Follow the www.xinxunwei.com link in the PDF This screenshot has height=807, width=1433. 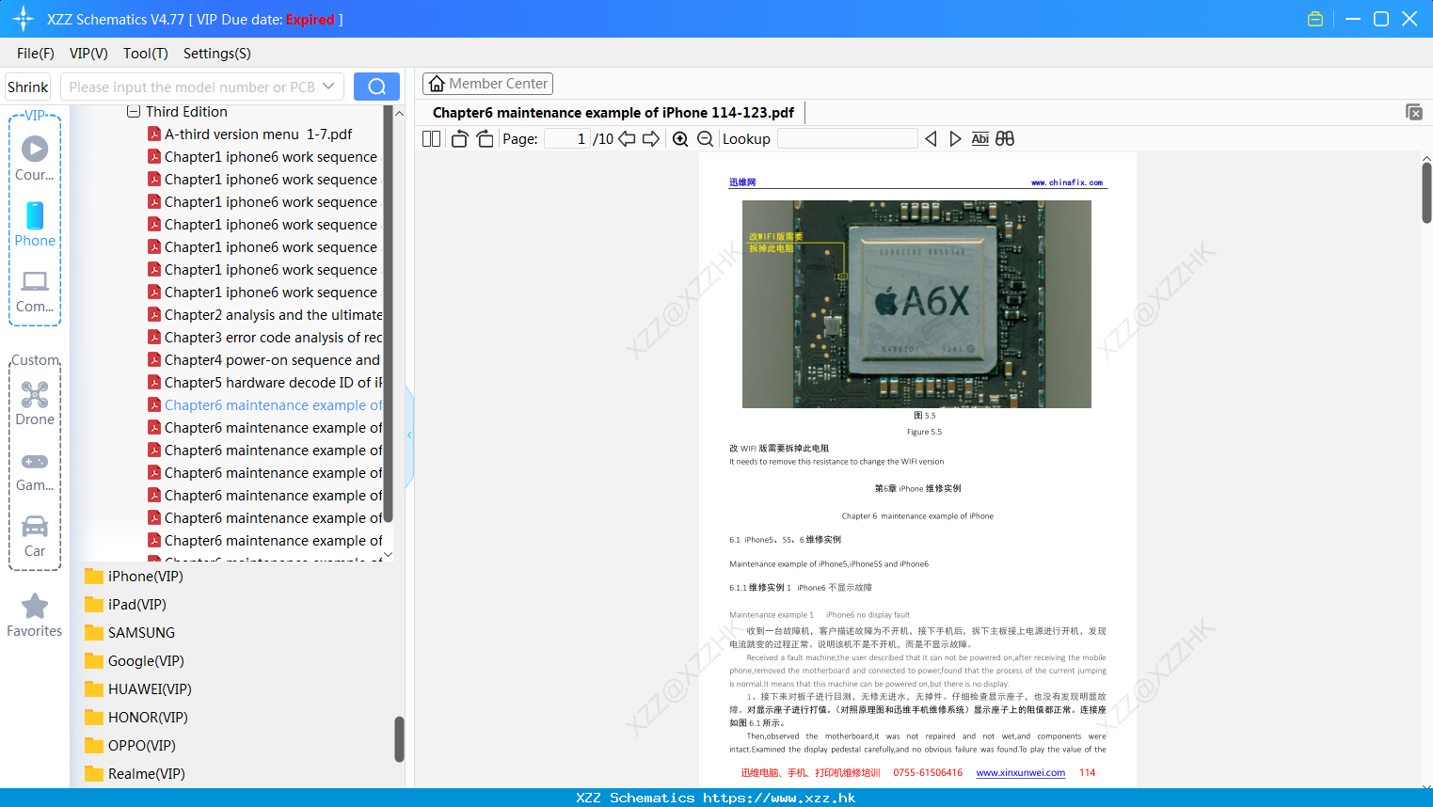[1021, 773]
